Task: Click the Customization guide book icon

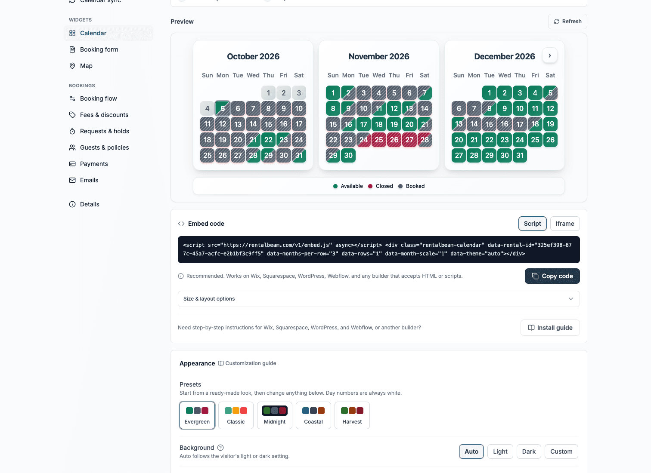Action: click(221, 363)
